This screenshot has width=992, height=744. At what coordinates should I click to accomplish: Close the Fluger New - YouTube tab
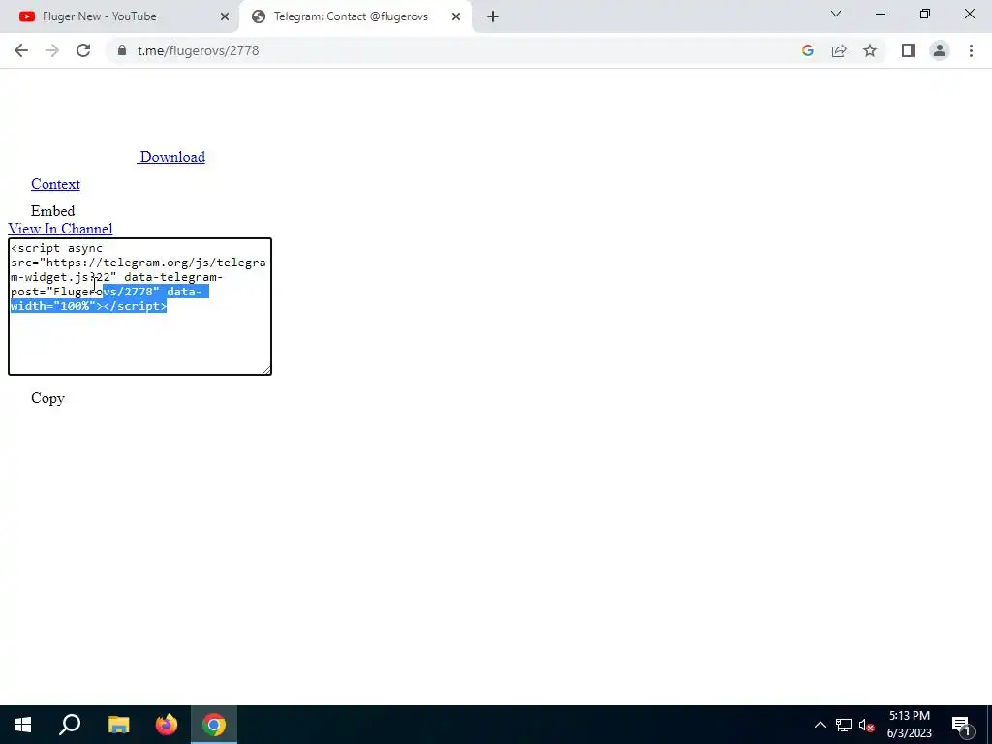(225, 17)
